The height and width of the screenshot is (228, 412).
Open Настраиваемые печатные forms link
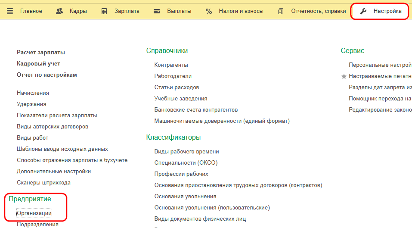[x=380, y=76]
